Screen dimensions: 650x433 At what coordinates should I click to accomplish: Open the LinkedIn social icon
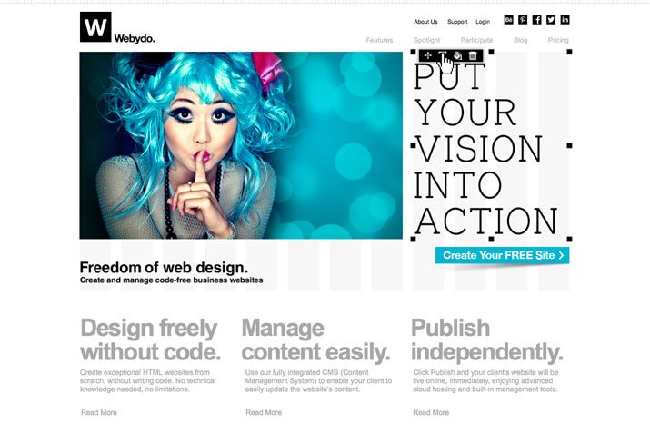coord(565,19)
